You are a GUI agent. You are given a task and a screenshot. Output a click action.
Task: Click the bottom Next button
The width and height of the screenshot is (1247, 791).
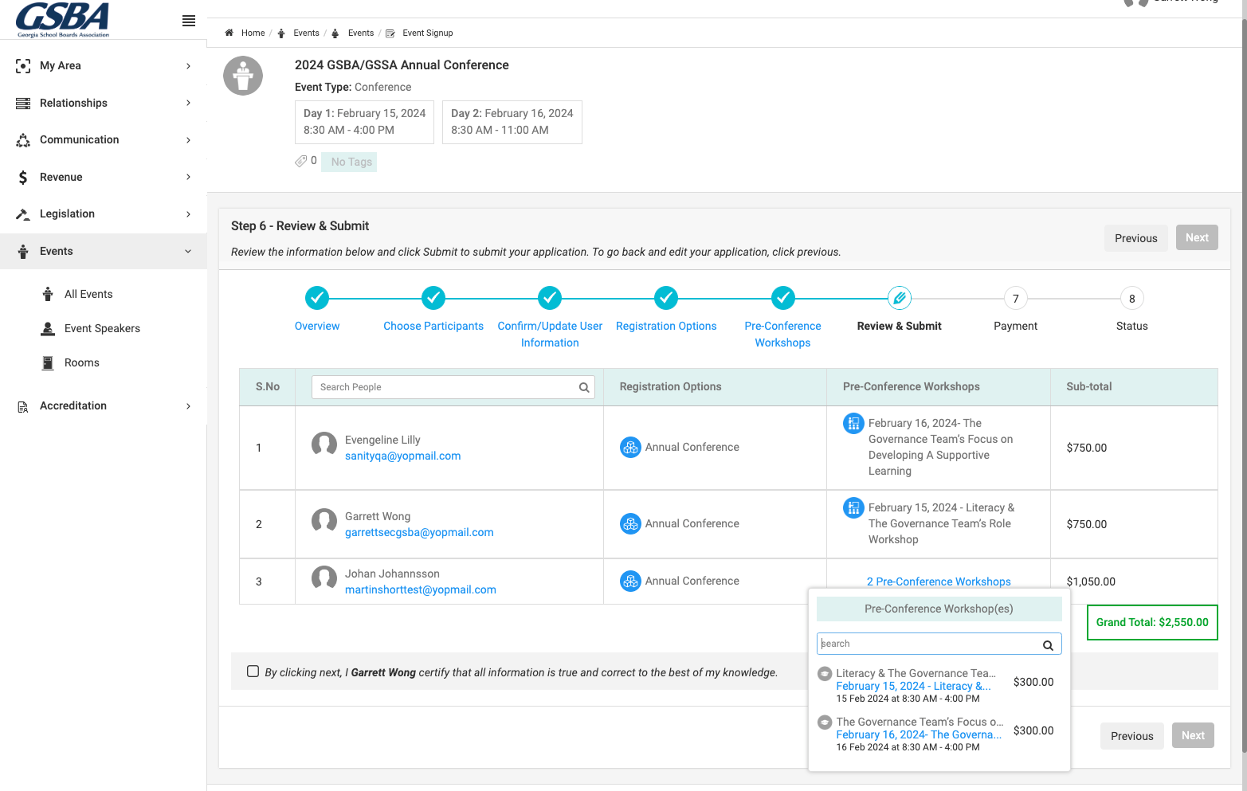tap(1193, 735)
